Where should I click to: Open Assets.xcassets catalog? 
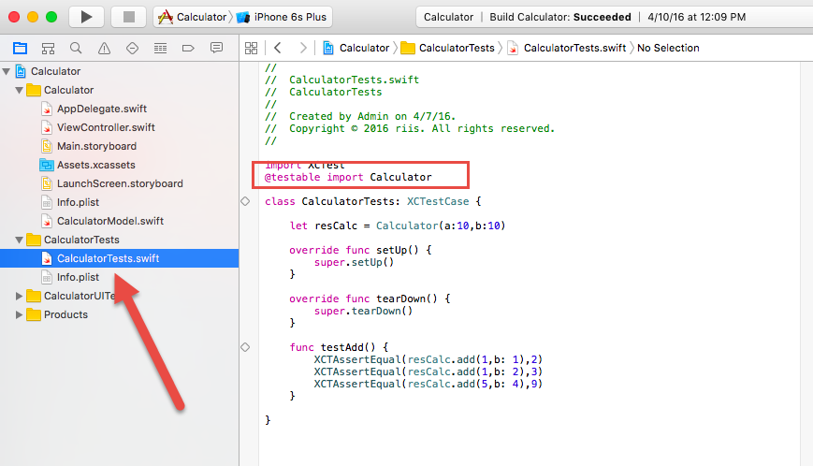(x=96, y=165)
